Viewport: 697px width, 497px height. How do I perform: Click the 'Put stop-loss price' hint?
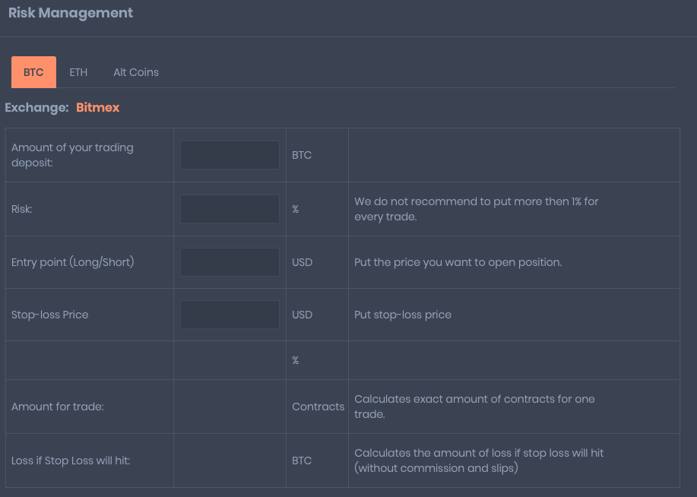(403, 315)
